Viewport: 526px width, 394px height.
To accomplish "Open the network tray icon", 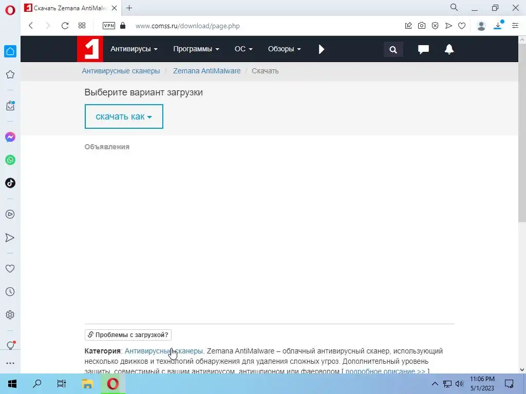I will (x=447, y=384).
